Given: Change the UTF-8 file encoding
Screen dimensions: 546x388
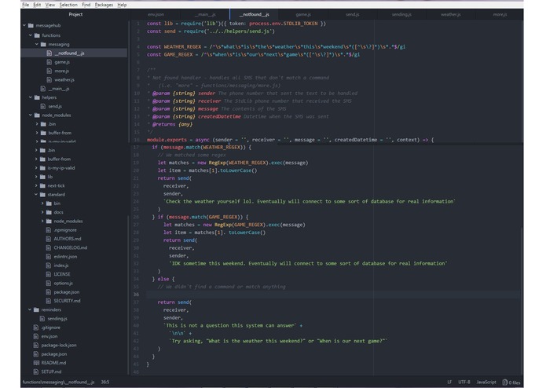Looking at the screenshot, I should (464, 382).
